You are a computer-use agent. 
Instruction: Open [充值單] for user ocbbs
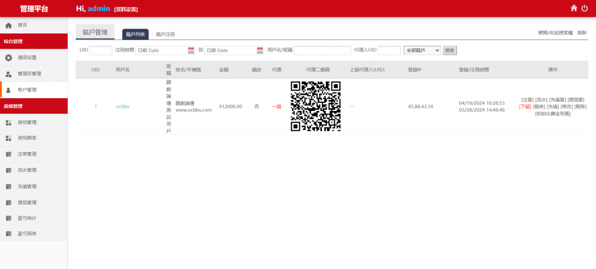pyautogui.click(x=558, y=100)
